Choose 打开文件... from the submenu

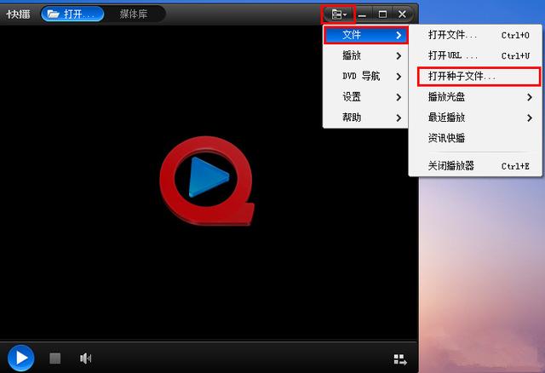[x=475, y=35]
